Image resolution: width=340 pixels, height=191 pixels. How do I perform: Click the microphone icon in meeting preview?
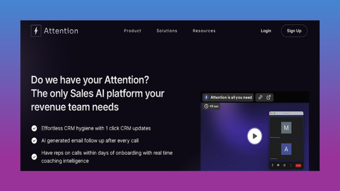pos(273,165)
